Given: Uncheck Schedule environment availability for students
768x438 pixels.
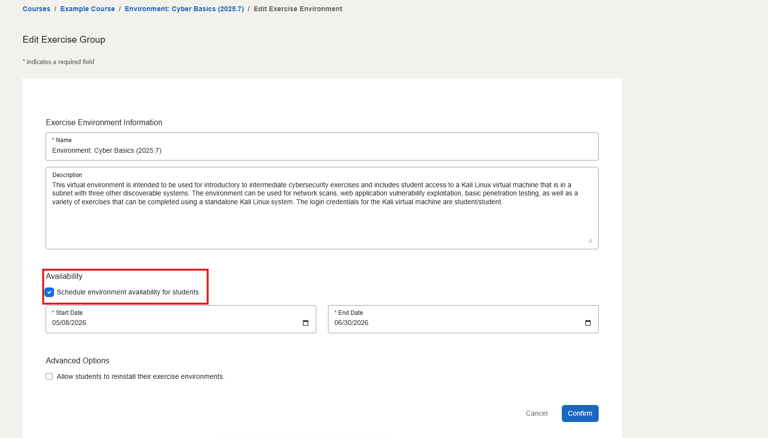Looking at the screenshot, I should [49, 292].
